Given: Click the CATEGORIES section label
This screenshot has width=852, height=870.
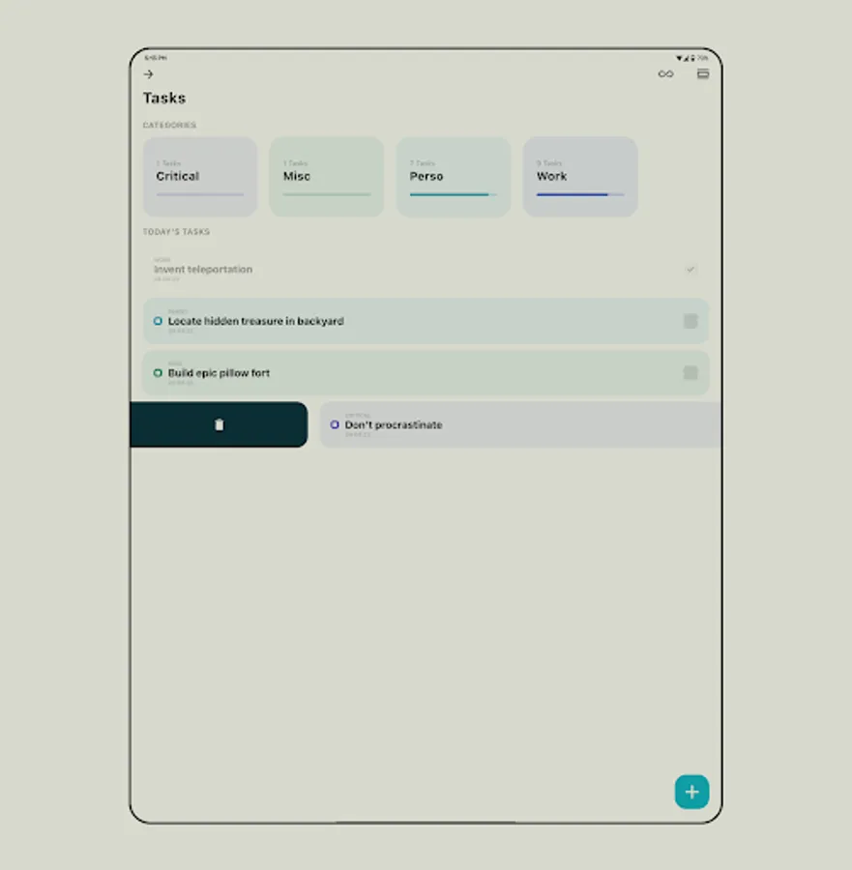Looking at the screenshot, I should pyautogui.click(x=169, y=125).
